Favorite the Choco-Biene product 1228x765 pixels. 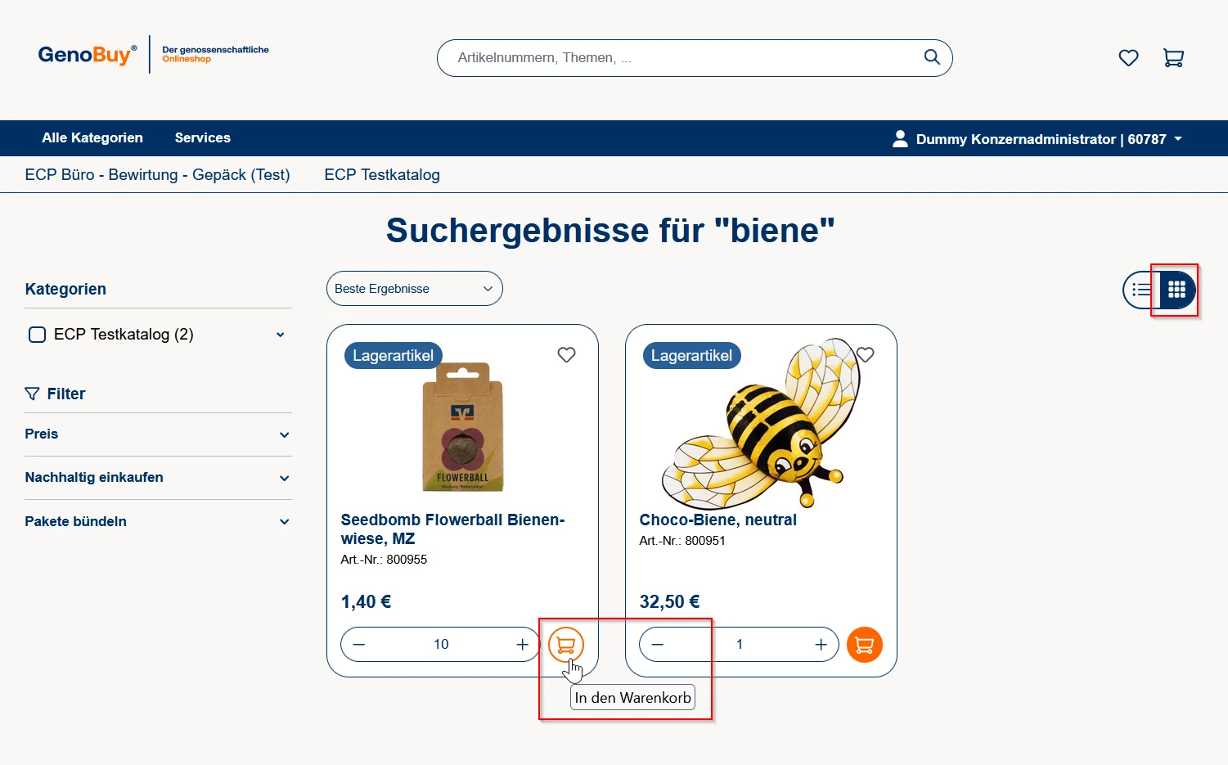point(866,355)
